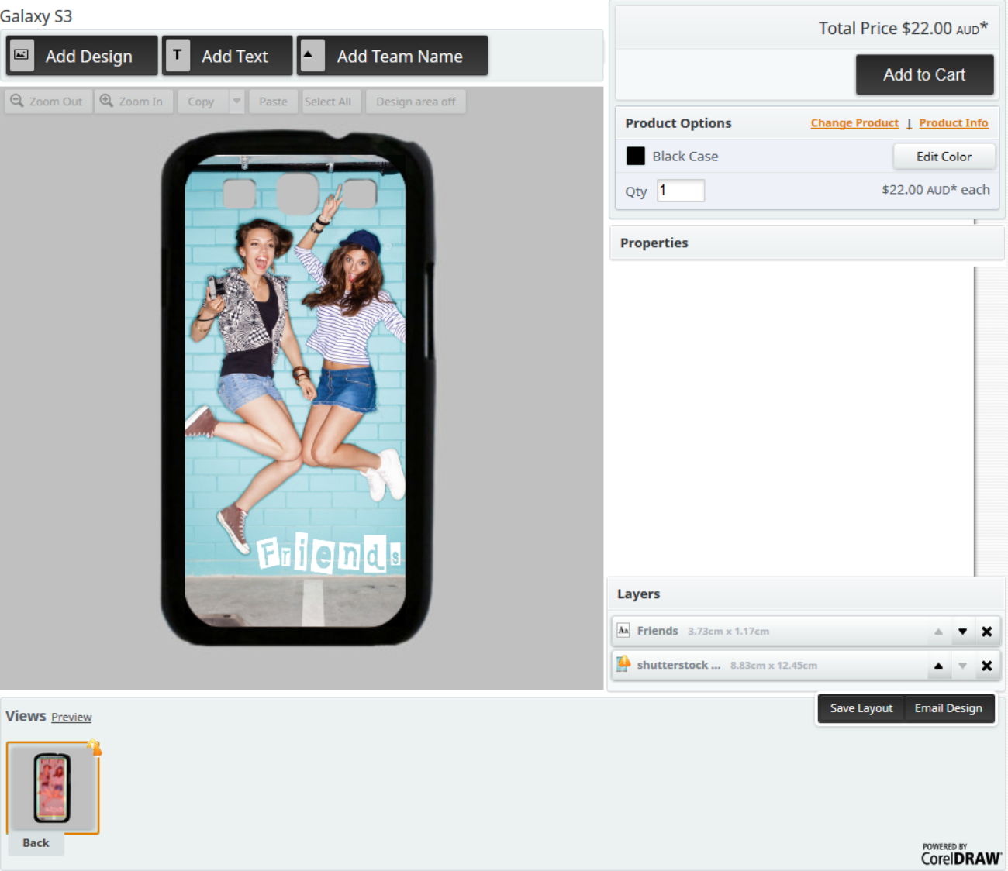Click the Add to Cart button
1008x871 pixels.
coord(924,74)
